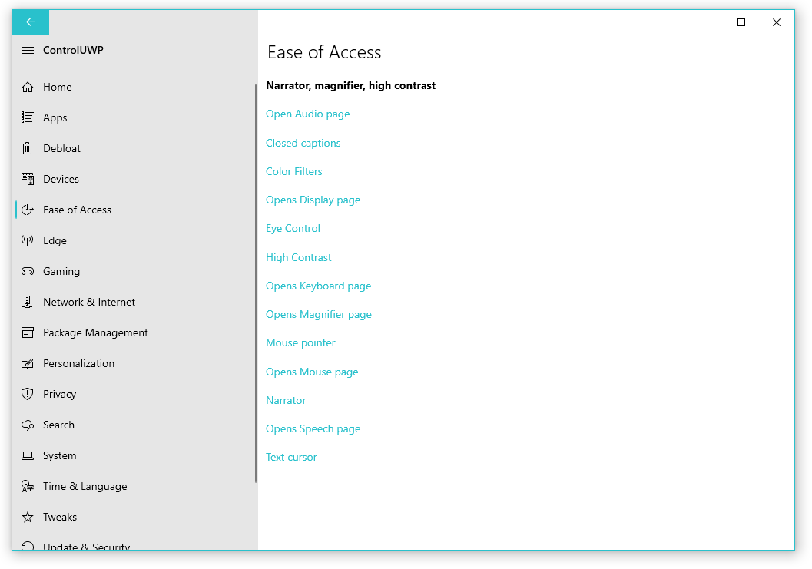The image size is (812, 569).
Task: Click the Devices keyboard icon
Action: click(28, 179)
